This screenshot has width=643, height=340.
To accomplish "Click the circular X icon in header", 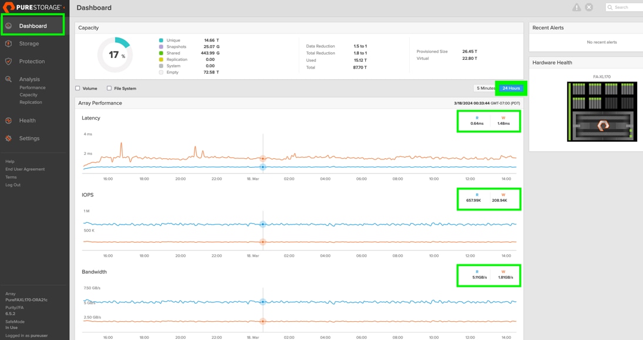I will [x=589, y=8].
